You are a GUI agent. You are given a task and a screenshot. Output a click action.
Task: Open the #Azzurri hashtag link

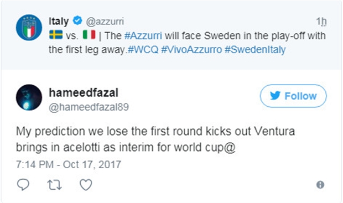point(143,35)
